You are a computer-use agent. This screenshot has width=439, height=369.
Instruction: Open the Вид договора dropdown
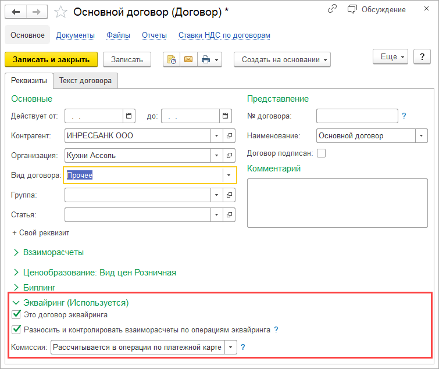pyautogui.click(x=229, y=175)
